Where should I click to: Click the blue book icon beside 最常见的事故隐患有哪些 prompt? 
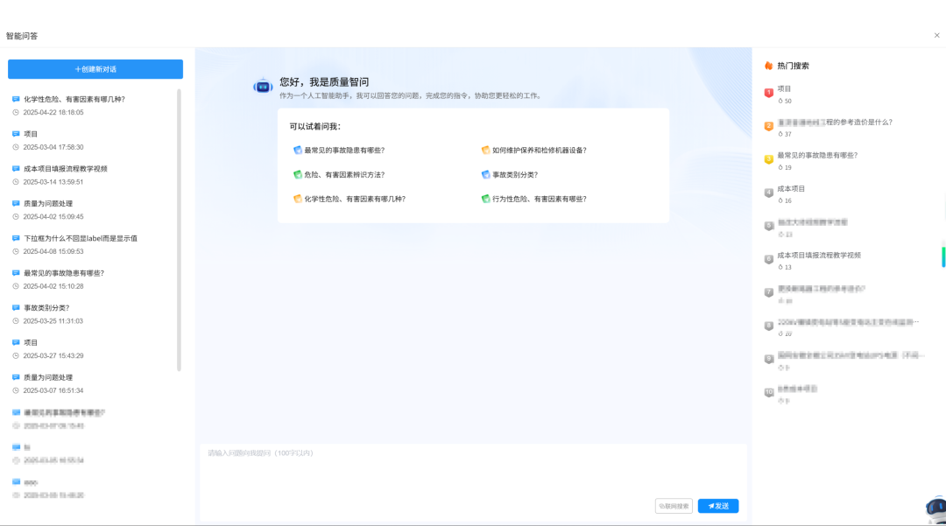pos(298,150)
